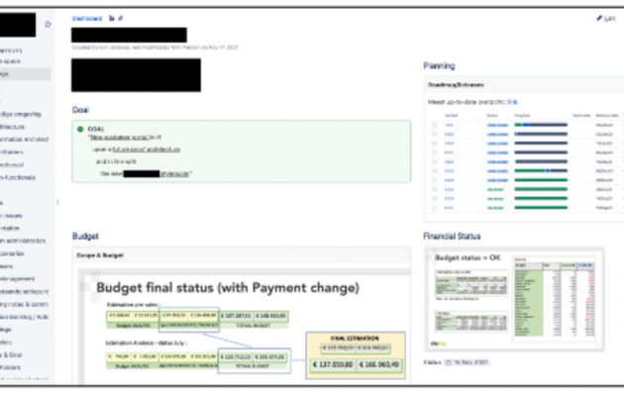Click the link icon next to the breadcrumb
Image resolution: width=624 pixels, height=396 pixels.
pyautogui.click(x=121, y=18)
